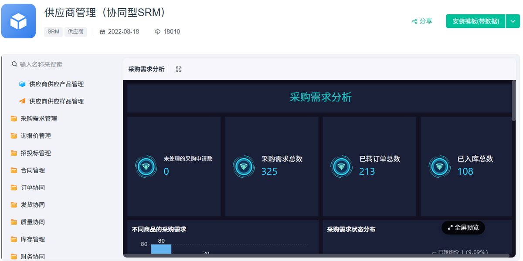Image resolution: width=523 pixels, height=261 pixels.
Task: Click the folder icon of 订单协同
Action: [14, 187]
